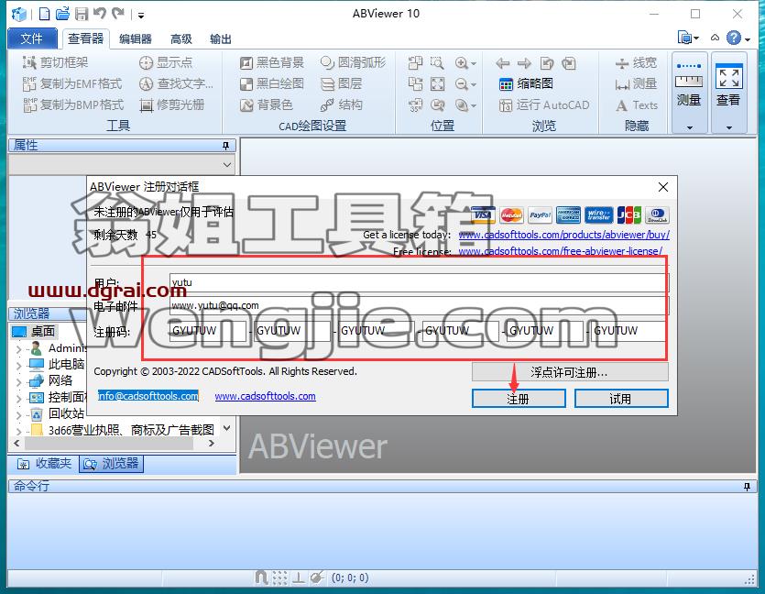The height and width of the screenshot is (594, 765).
Task: Switch to the 输出 ribbon tab
Action: pos(221,39)
